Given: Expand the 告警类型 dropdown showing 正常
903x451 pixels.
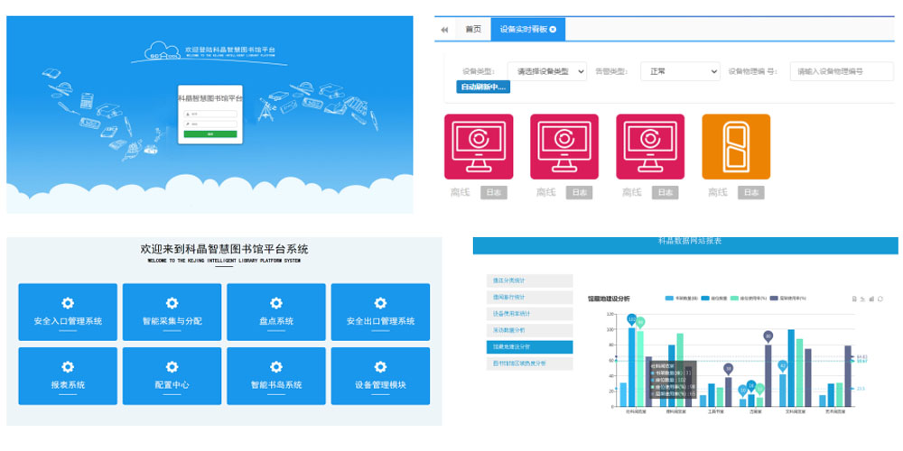Looking at the screenshot, I should (680, 71).
